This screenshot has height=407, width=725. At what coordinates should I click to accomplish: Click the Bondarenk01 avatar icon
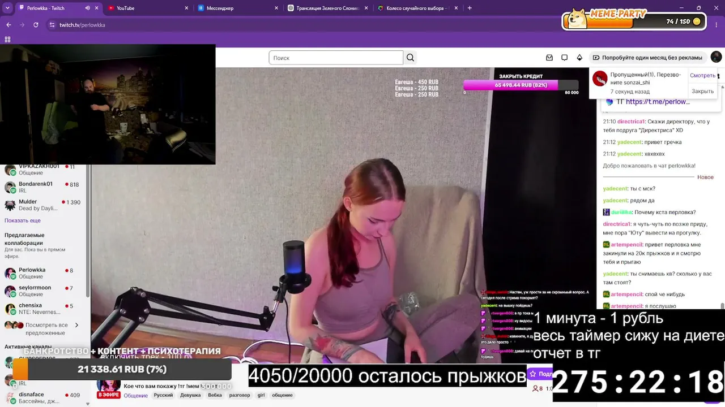10,187
